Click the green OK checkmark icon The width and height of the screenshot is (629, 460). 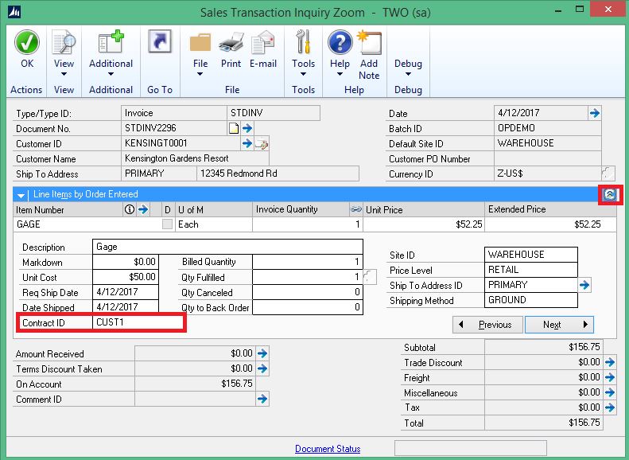coord(27,42)
